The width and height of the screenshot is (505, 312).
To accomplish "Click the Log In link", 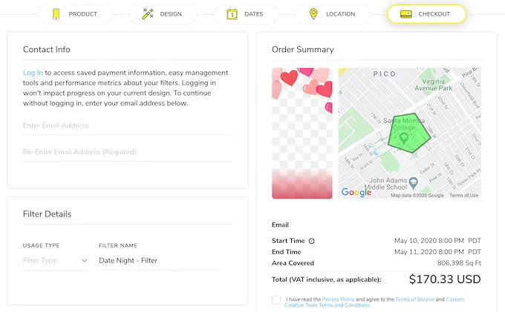I will [x=33, y=73].
